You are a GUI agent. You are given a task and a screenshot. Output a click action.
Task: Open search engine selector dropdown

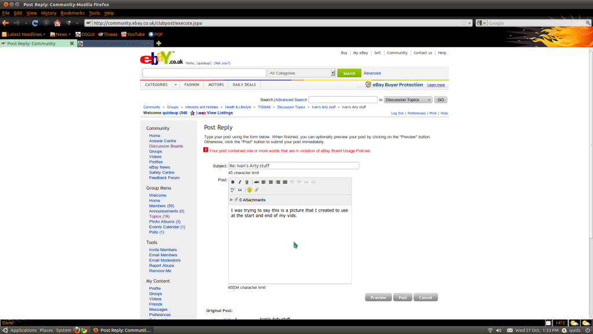481,23
